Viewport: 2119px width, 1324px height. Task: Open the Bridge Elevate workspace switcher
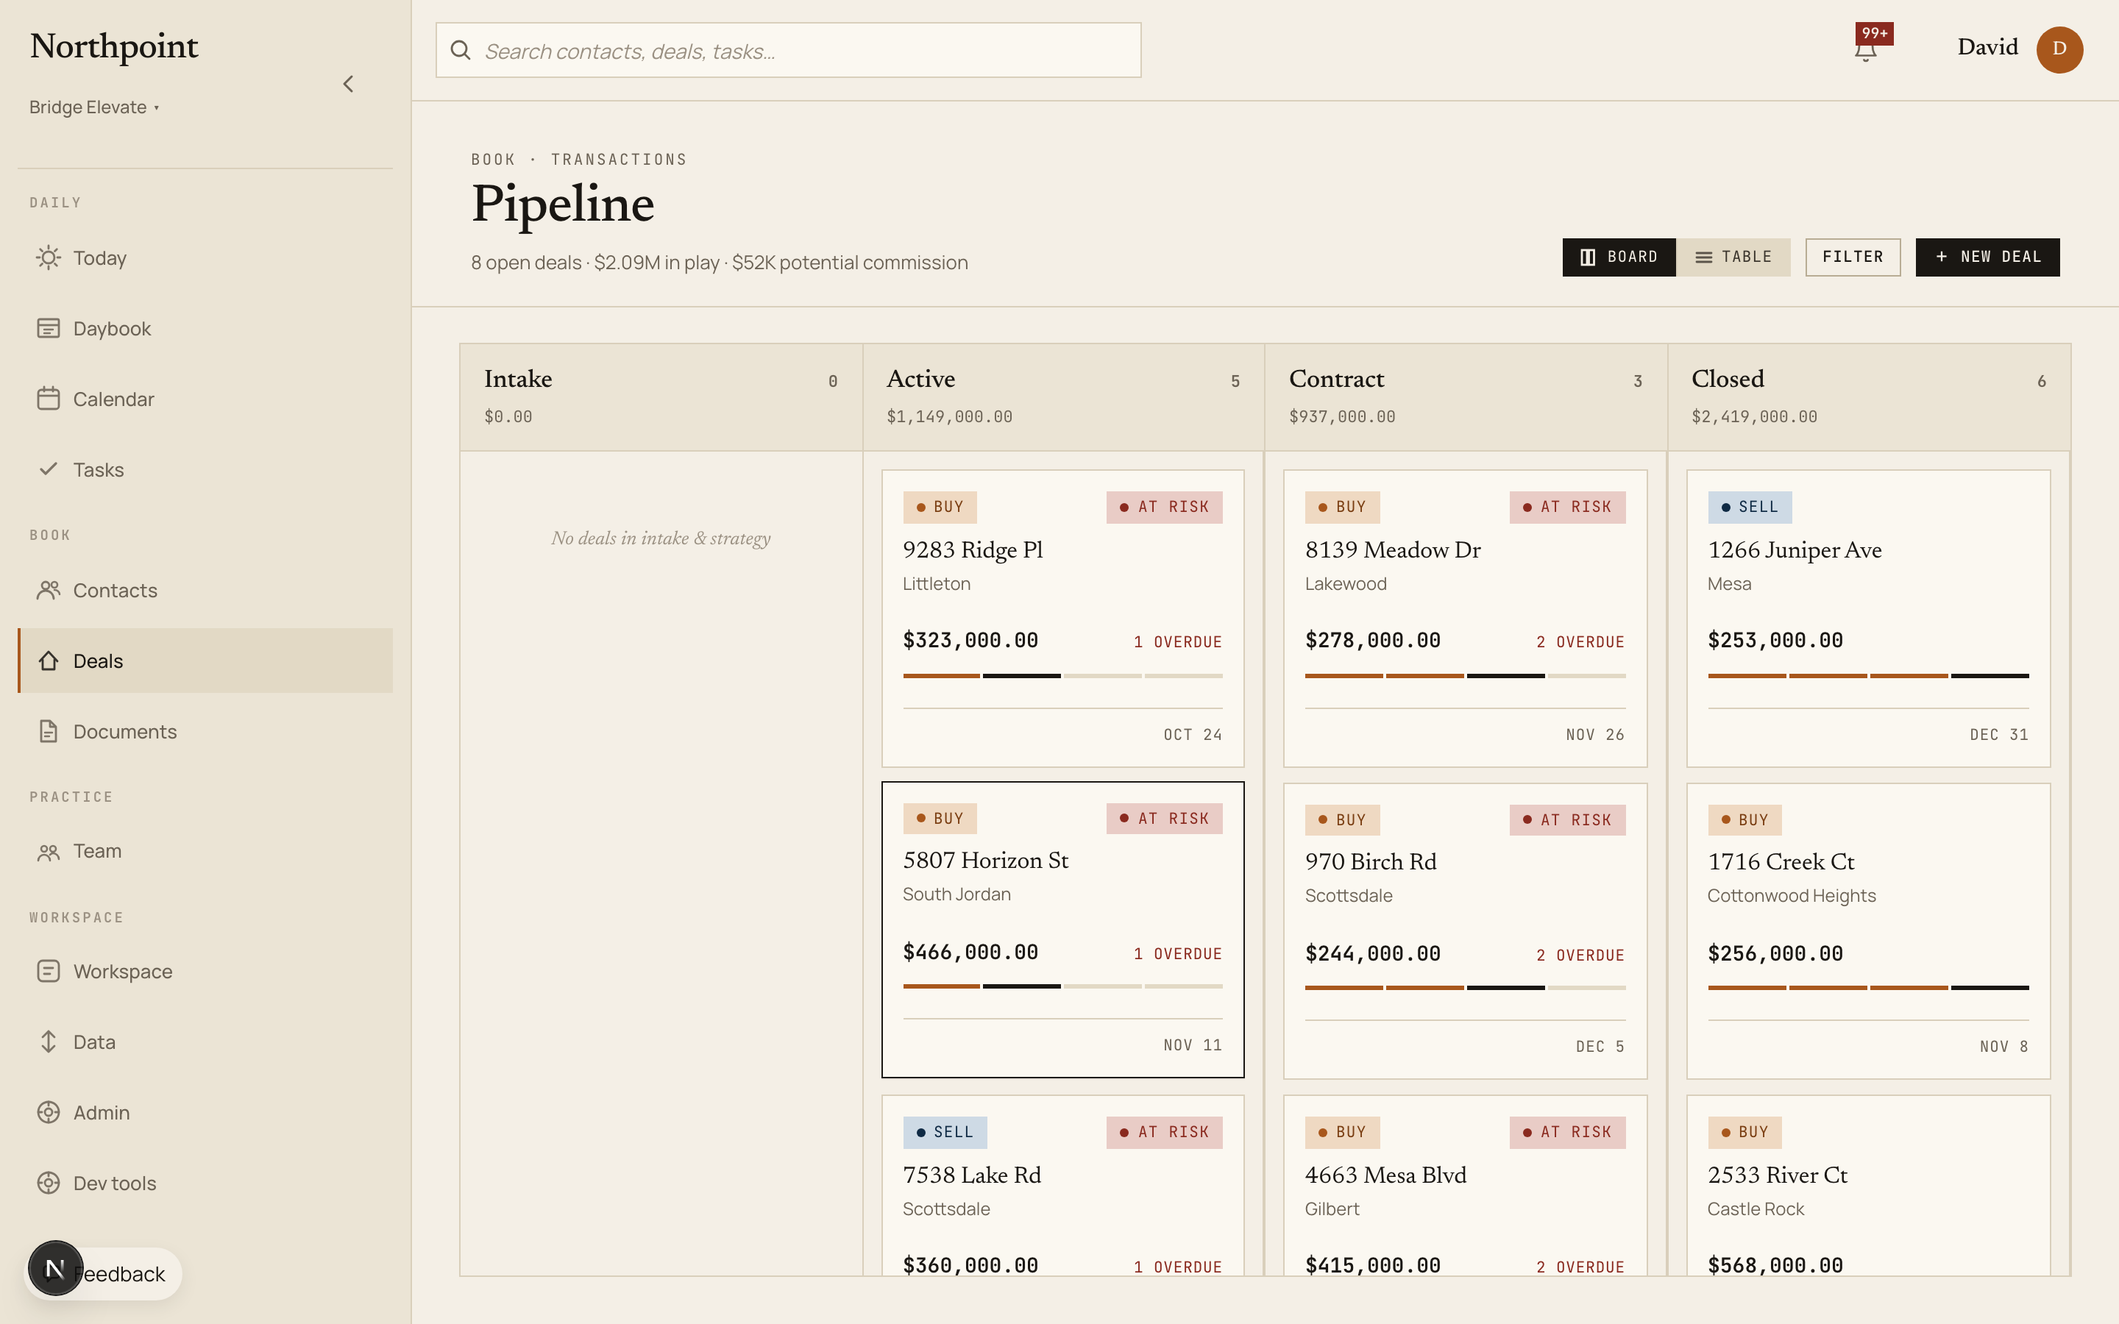(x=93, y=107)
